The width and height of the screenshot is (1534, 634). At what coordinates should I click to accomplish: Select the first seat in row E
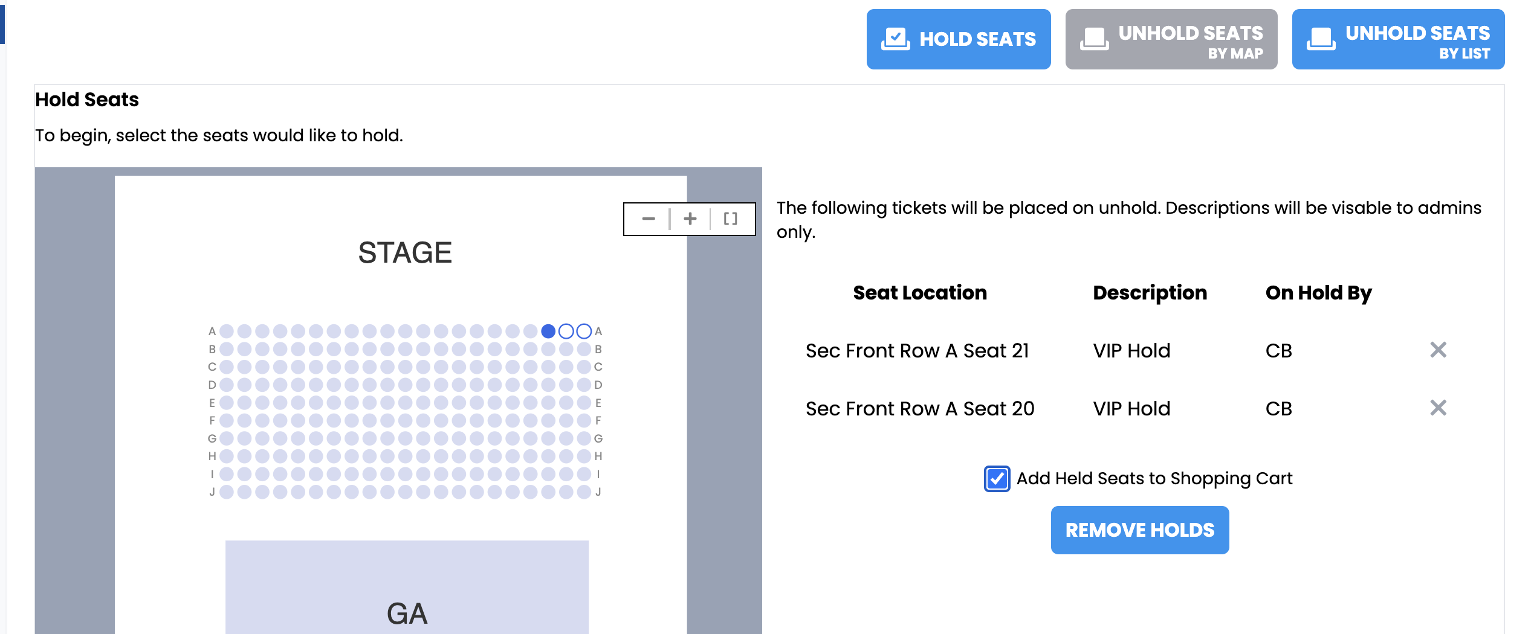click(x=227, y=403)
